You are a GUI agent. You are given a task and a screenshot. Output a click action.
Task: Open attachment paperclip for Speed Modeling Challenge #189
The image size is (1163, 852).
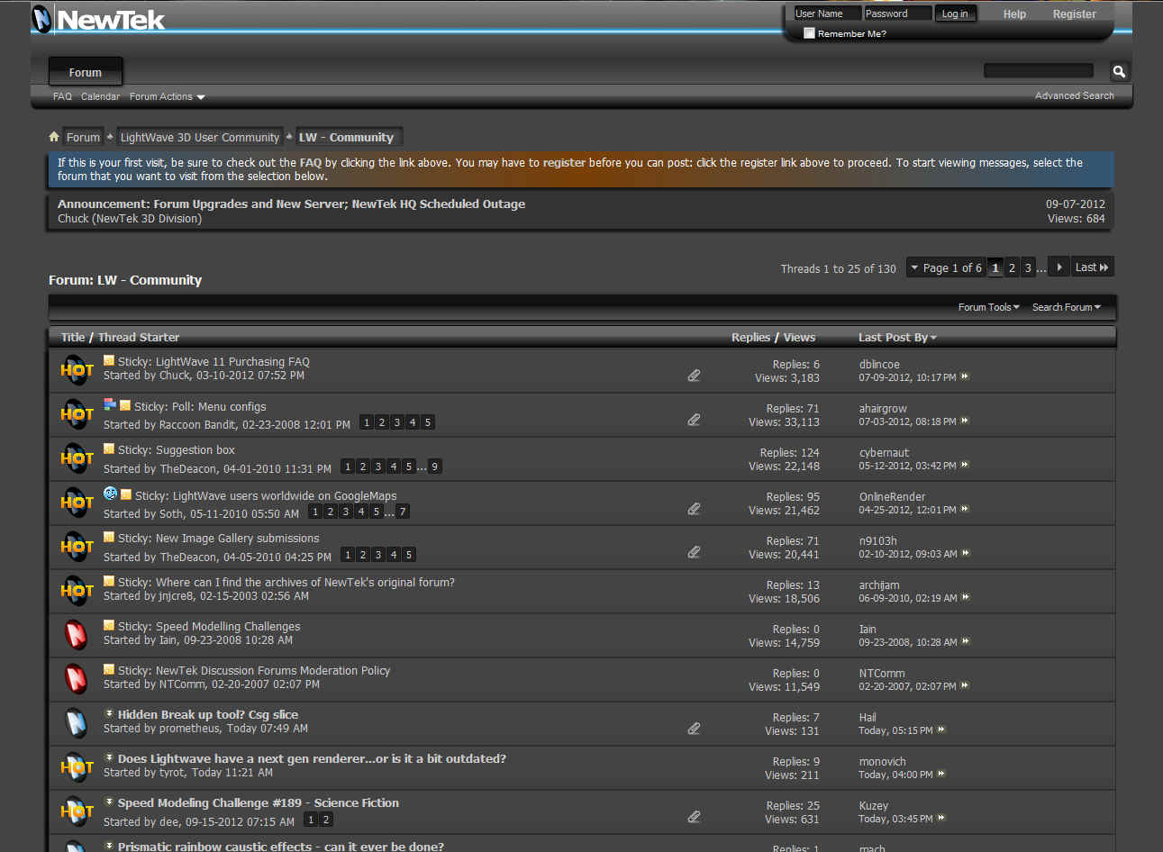click(694, 816)
